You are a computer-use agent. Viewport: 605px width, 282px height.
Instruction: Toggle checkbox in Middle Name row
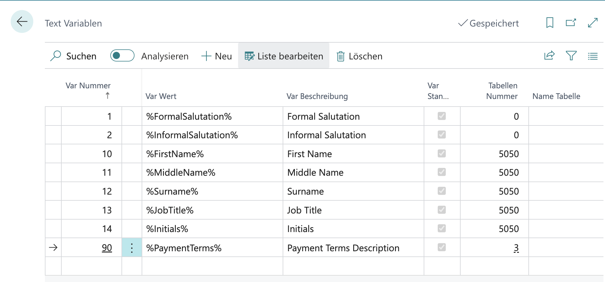pyautogui.click(x=442, y=172)
